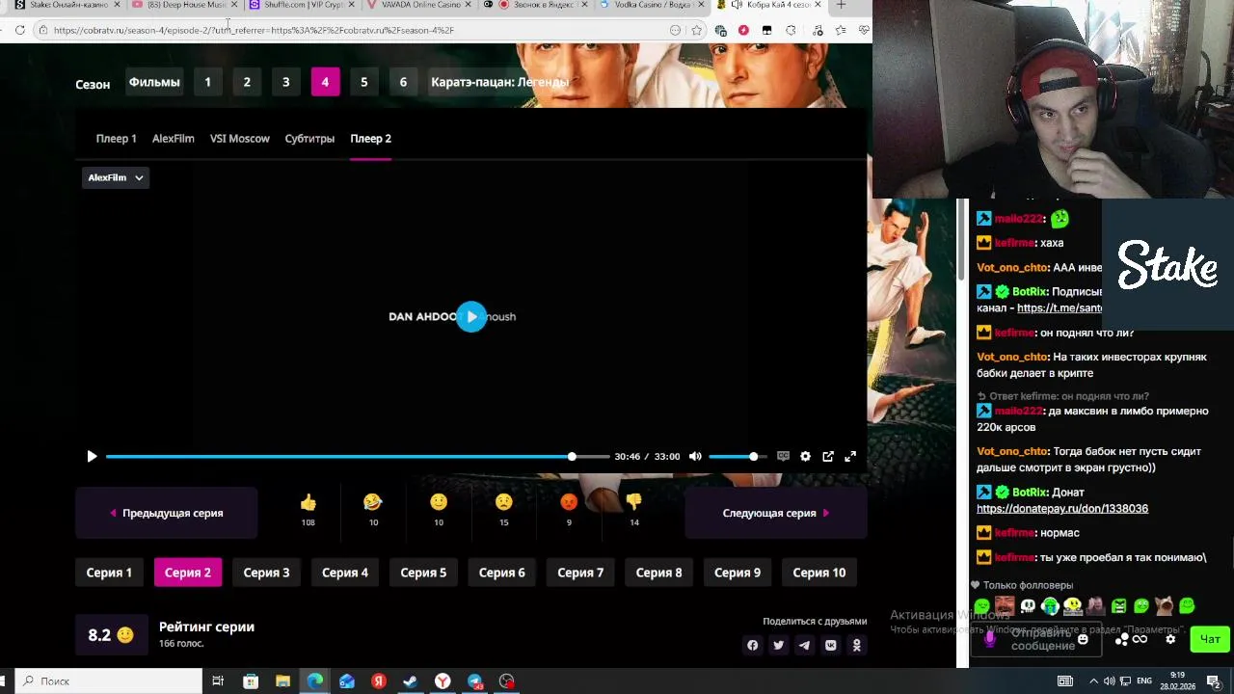Share via Telegram icon
The width and height of the screenshot is (1234, 694).
click(804, 645)
